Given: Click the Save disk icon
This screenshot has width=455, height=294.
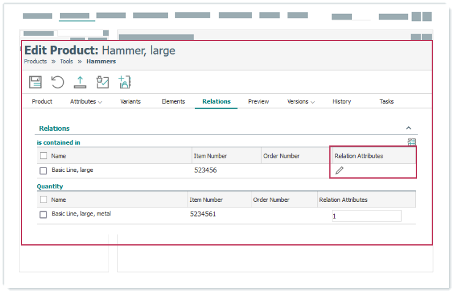Looking at the screenshot, I should [x=36, y=82].
